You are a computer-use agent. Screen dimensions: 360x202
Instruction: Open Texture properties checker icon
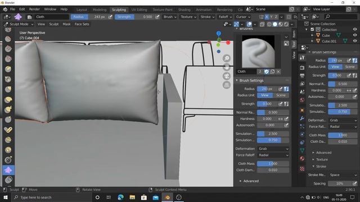[x=302, y=169]
